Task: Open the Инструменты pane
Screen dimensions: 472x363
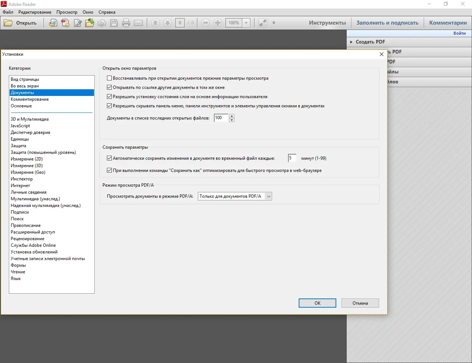Action: [x=327, y=23]
